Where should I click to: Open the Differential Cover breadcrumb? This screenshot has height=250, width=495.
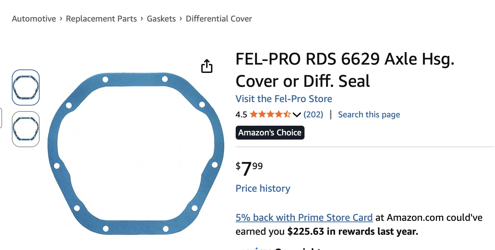pos(219,19)
